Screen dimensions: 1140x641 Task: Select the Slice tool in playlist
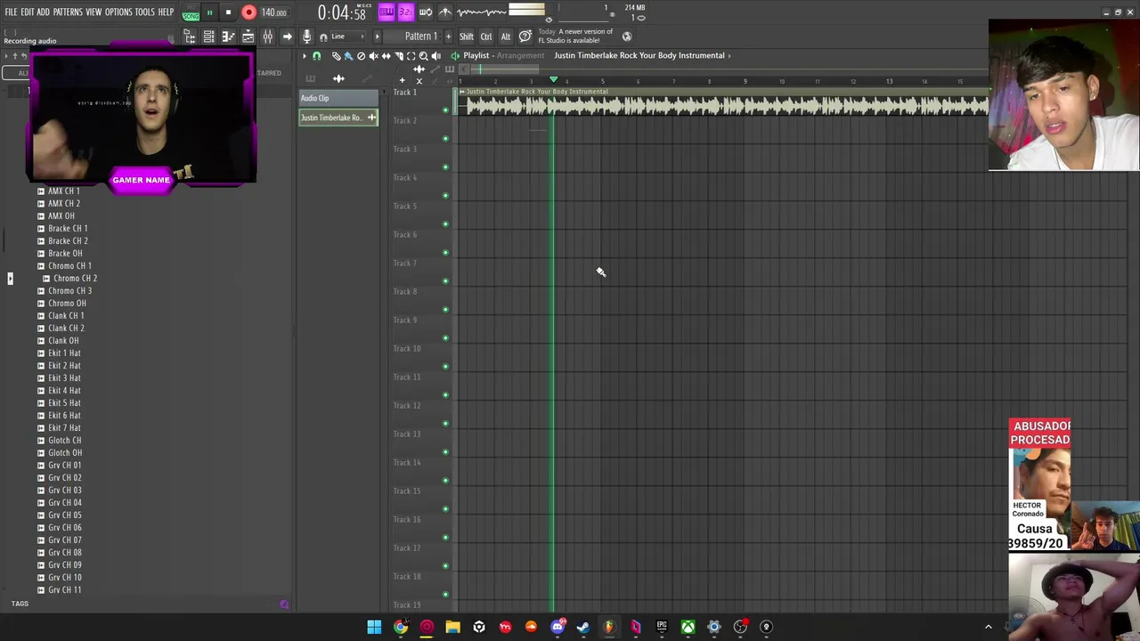pyautogui.click(x=399, y=56)
